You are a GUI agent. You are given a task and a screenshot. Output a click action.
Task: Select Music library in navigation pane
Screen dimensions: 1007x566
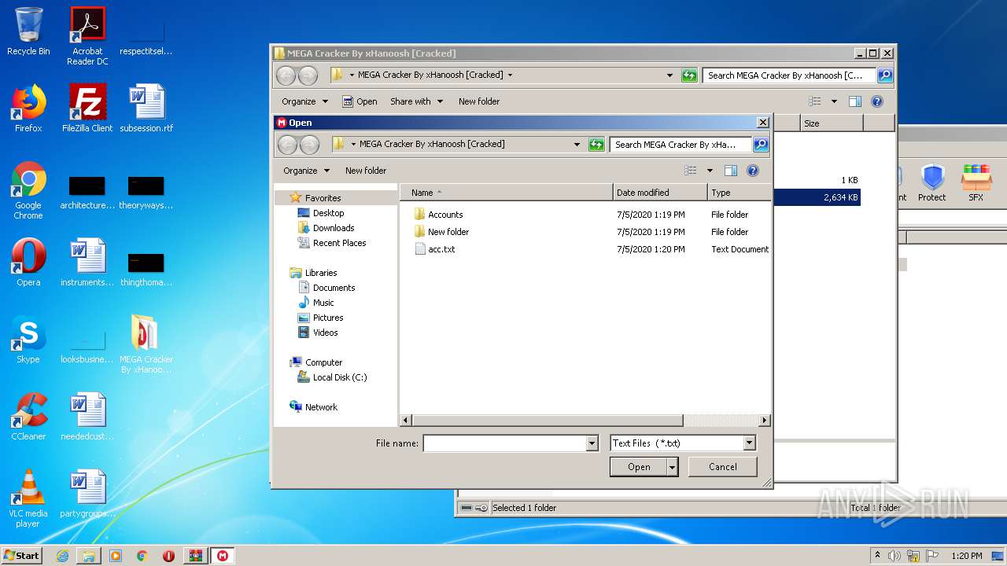pos(316,303)
